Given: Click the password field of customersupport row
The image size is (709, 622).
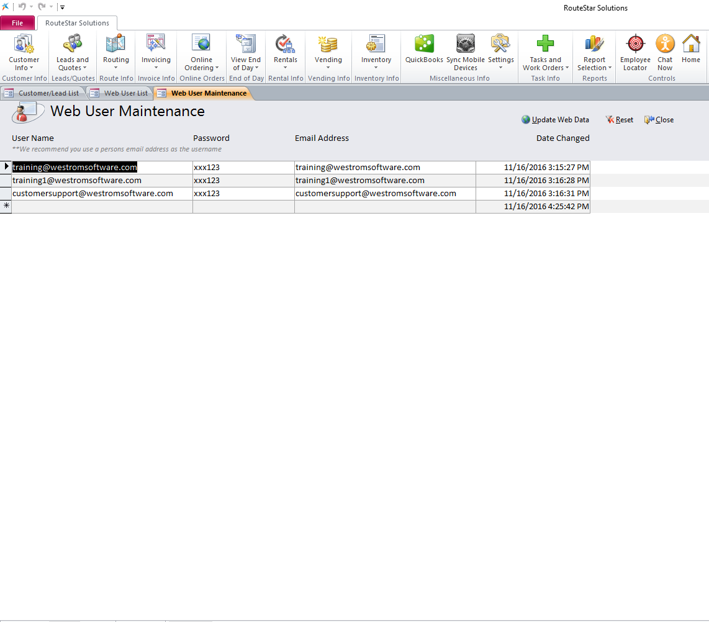Looking at the screenshot, I should 244,194.
